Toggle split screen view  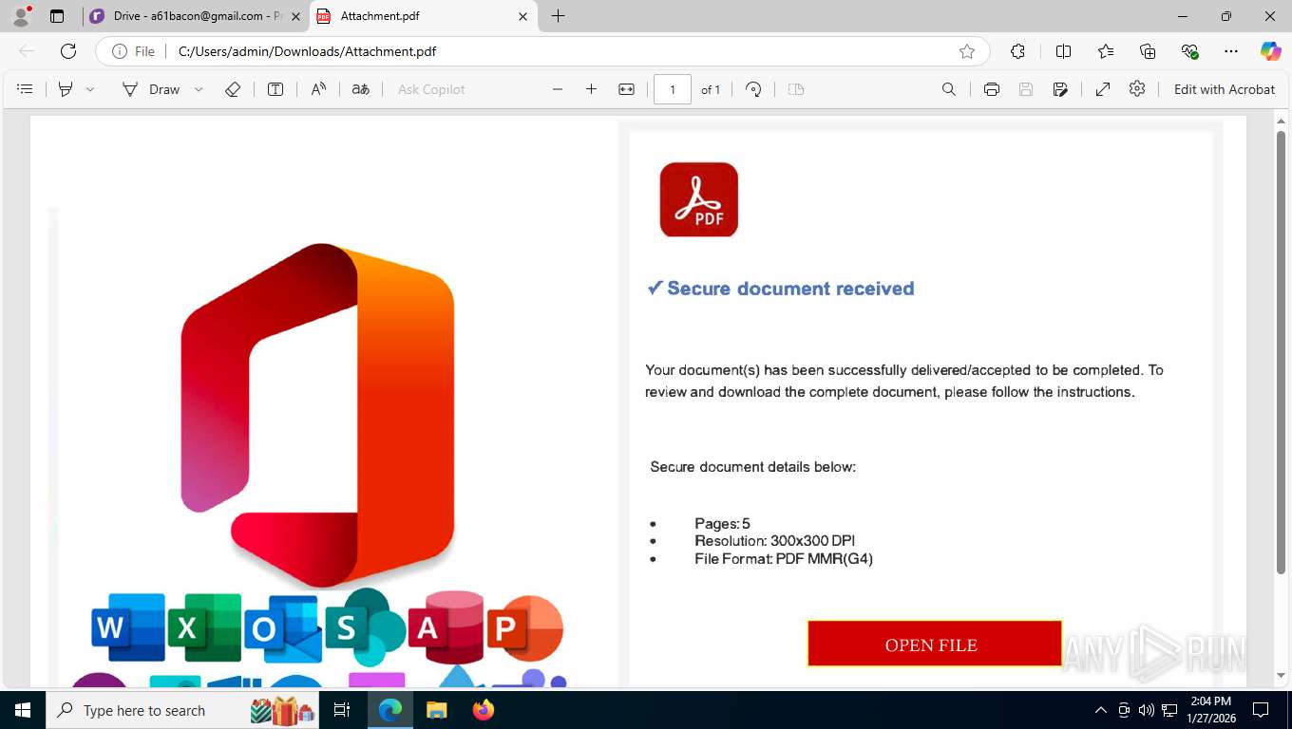pyautogui.click(x=1063, y=51)
